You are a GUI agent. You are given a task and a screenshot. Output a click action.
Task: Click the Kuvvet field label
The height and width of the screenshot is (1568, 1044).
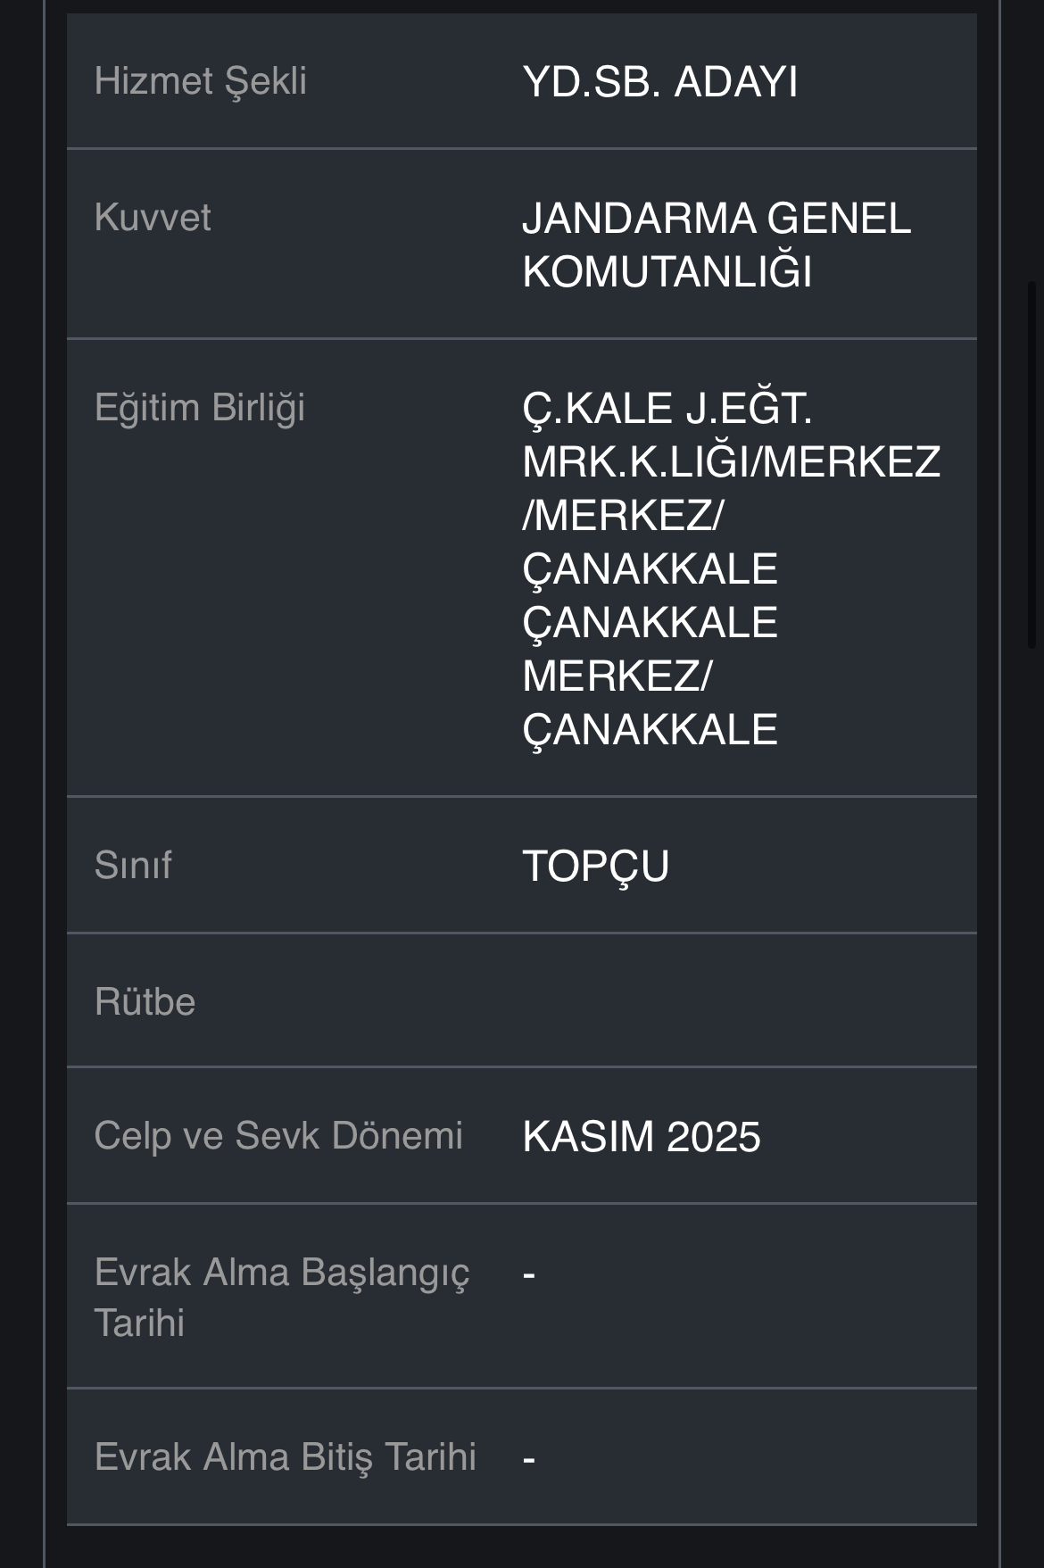click(x=153, y=218)
